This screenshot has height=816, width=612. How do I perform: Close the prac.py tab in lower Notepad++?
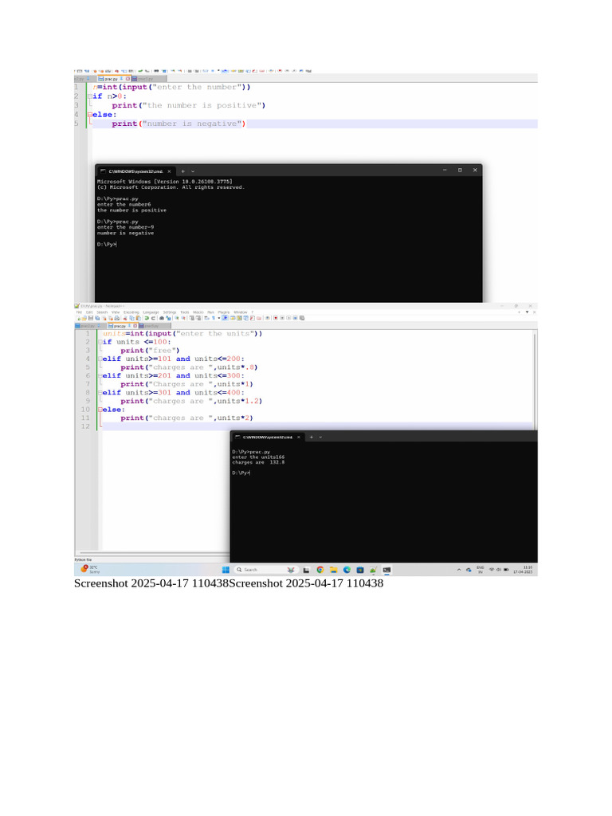135,326
